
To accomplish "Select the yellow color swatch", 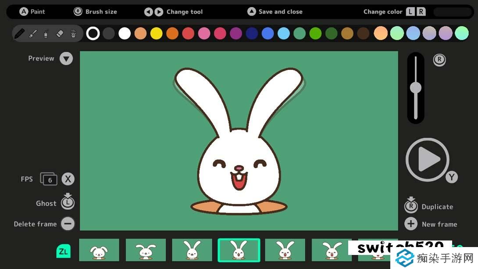I will 156,33.
